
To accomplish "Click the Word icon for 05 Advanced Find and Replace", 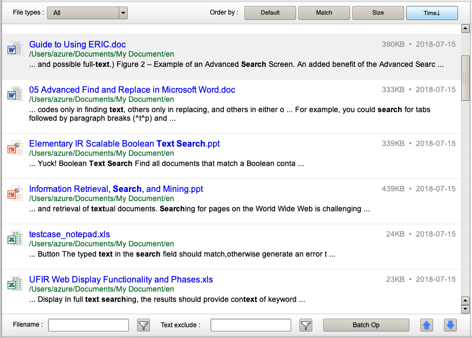I will [x=14, y=94].
